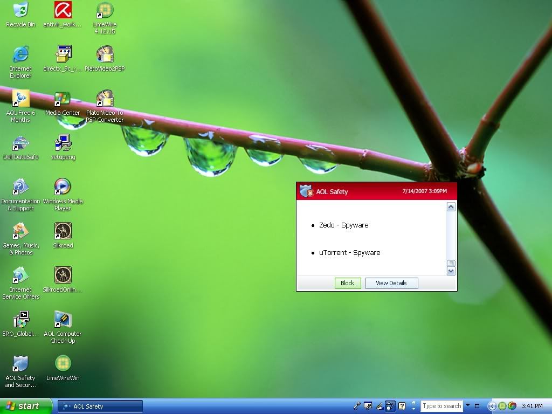The width and height of the screenshot is (552, 414).
Task: Click the desktop search restore window icon
Action: coord(477,406)
